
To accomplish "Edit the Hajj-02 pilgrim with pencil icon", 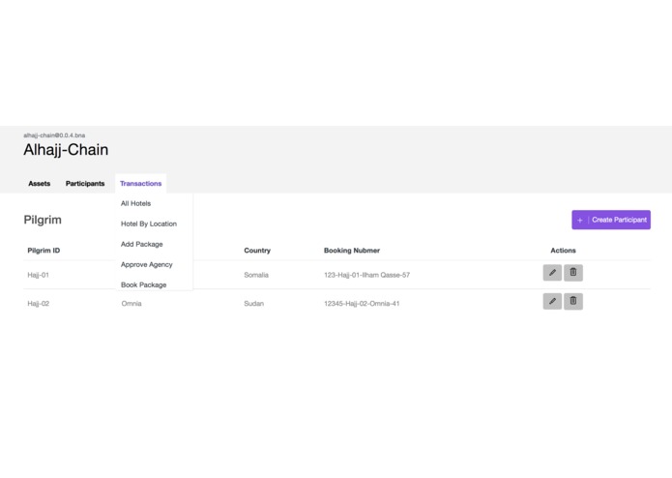I will 552,301.
